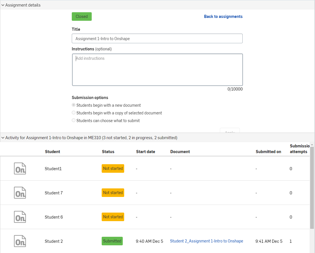Click the Onshape document icon for Student1
The width and height of the screenshot is (315, 253).
pos(20,168)
